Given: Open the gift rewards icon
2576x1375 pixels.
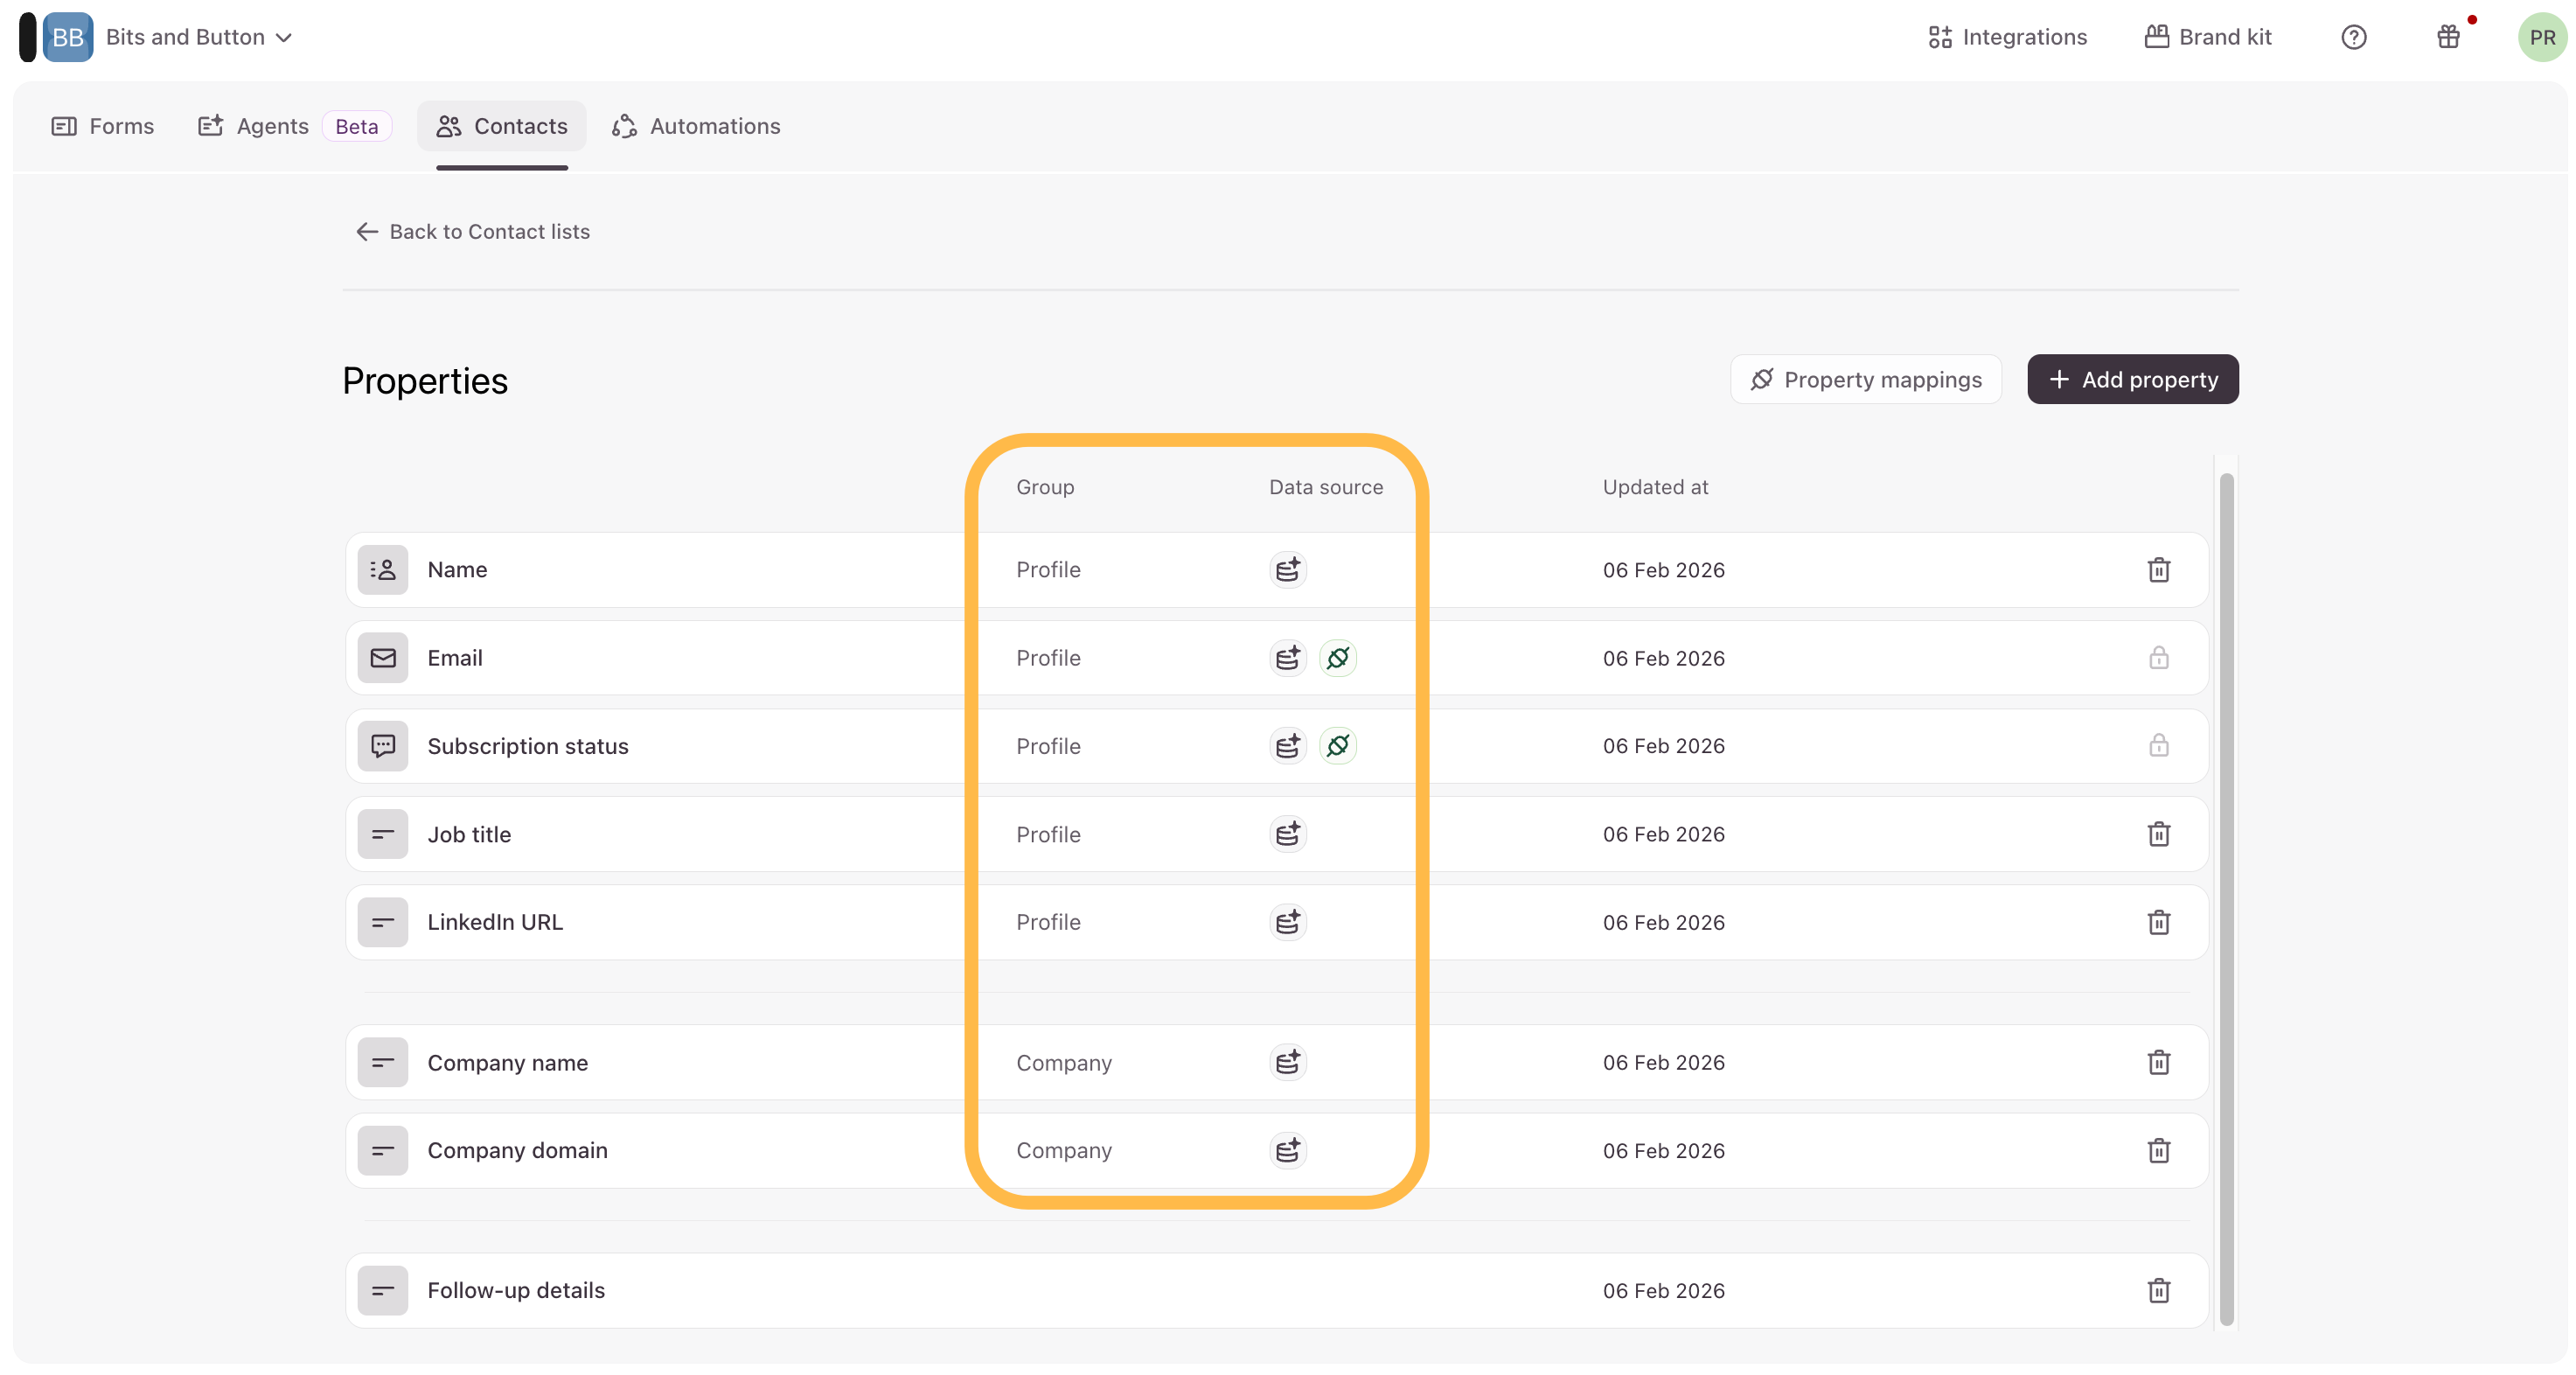Looking at the screenshot, I should (x=2447, y=37).
